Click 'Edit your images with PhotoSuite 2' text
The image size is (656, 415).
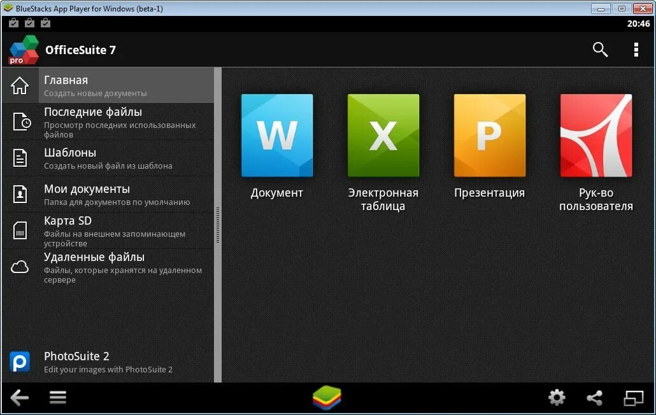click(108, 369)
